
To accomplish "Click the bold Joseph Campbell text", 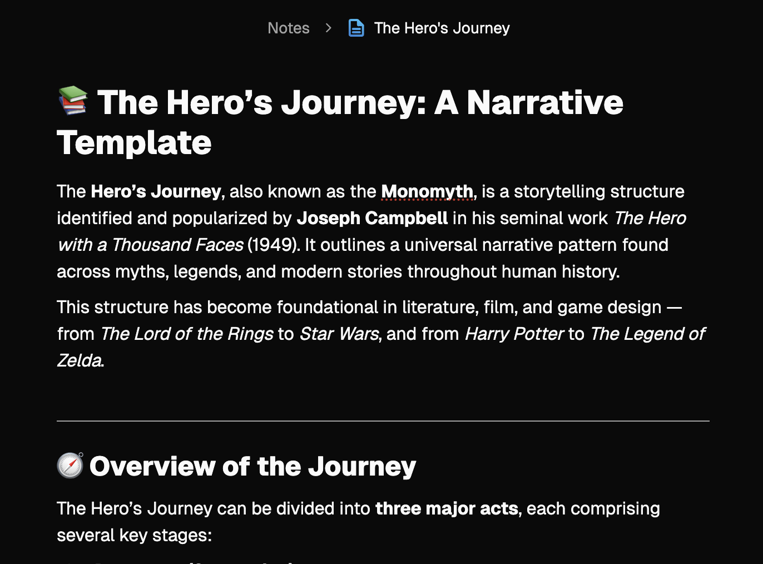I will (x=372, y=218).
